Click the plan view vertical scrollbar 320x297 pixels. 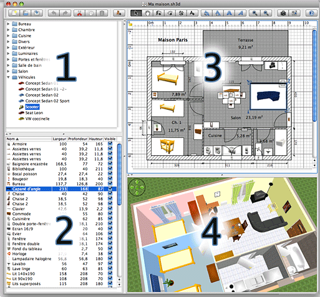click(314, 75)
